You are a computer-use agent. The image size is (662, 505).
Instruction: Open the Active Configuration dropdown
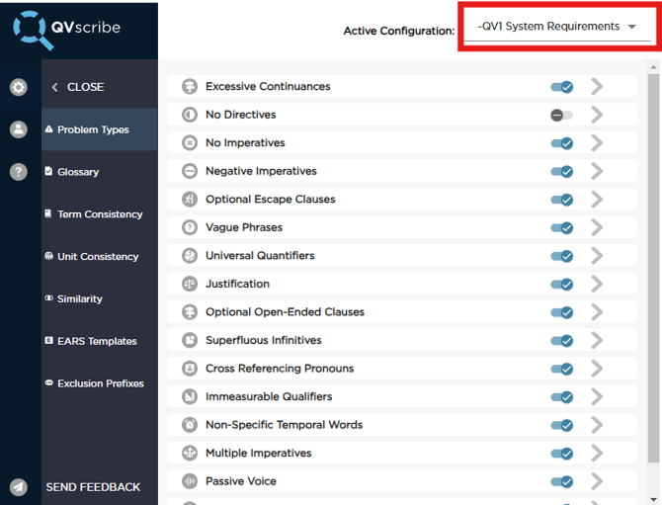click(x=558, y=27)
